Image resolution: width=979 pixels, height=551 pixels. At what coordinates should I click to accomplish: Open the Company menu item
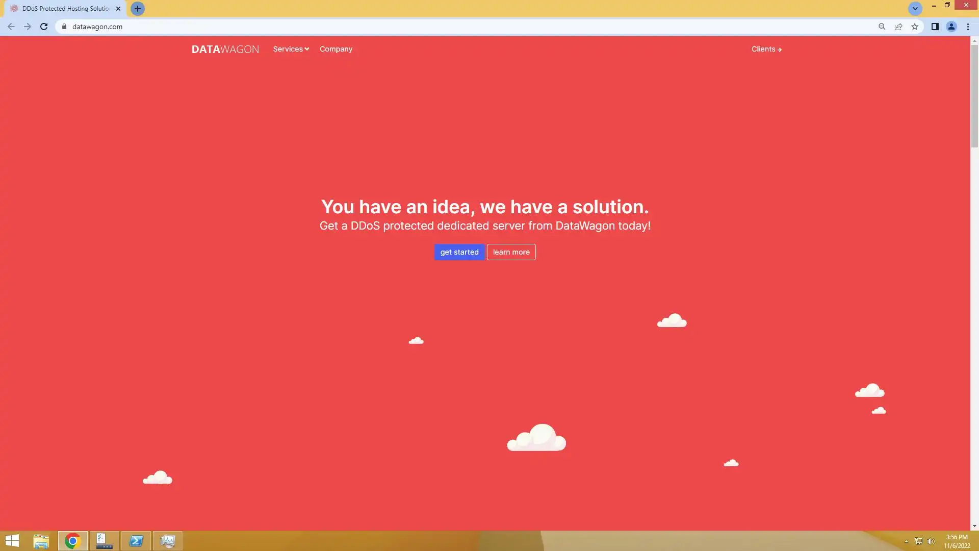pyautogui.click(x=336, y=49)
